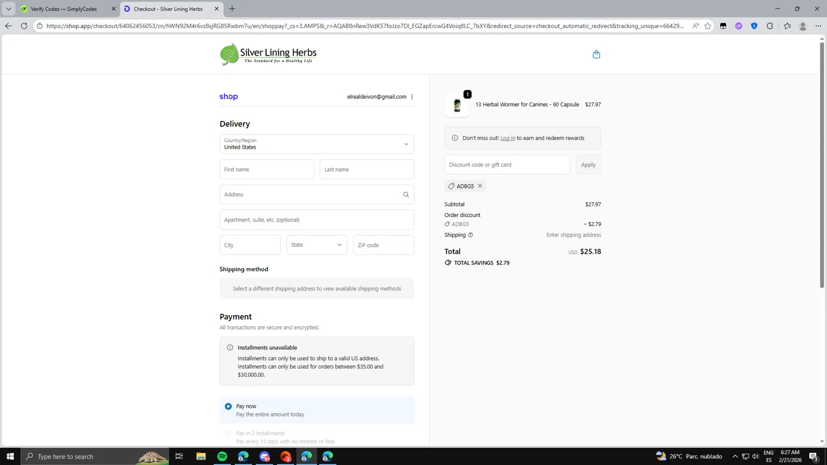Image resolution: width=827 pixels, height=465 pixels.
Task: Click the City field
Action: 250,245
